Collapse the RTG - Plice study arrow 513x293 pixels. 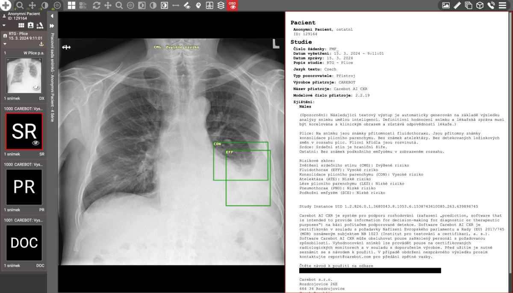point(5,44)
